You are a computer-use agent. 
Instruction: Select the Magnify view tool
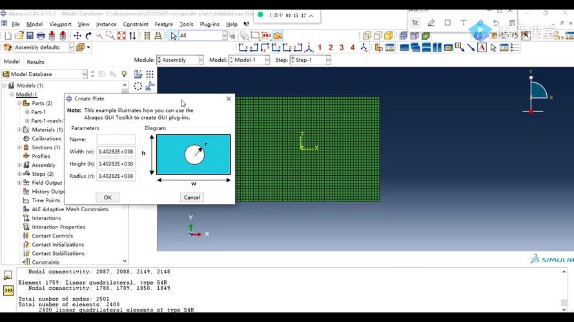[x=99, y=36]
